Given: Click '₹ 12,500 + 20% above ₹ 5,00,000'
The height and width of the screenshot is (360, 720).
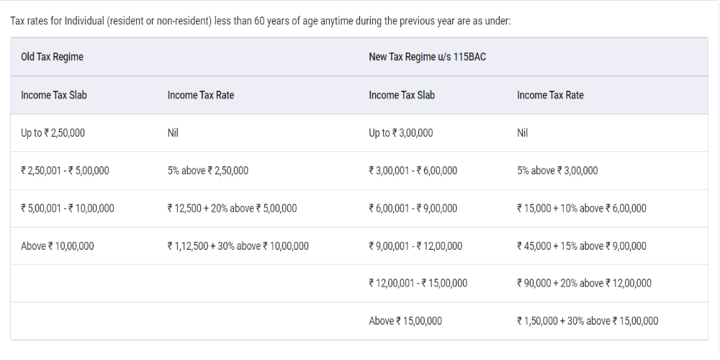Looking at the screenshot, I should point(232,209).
